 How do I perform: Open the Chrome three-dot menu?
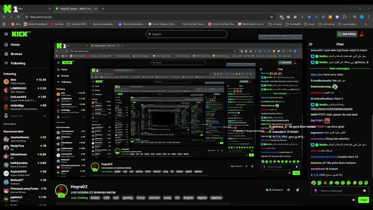click(369, 17)
